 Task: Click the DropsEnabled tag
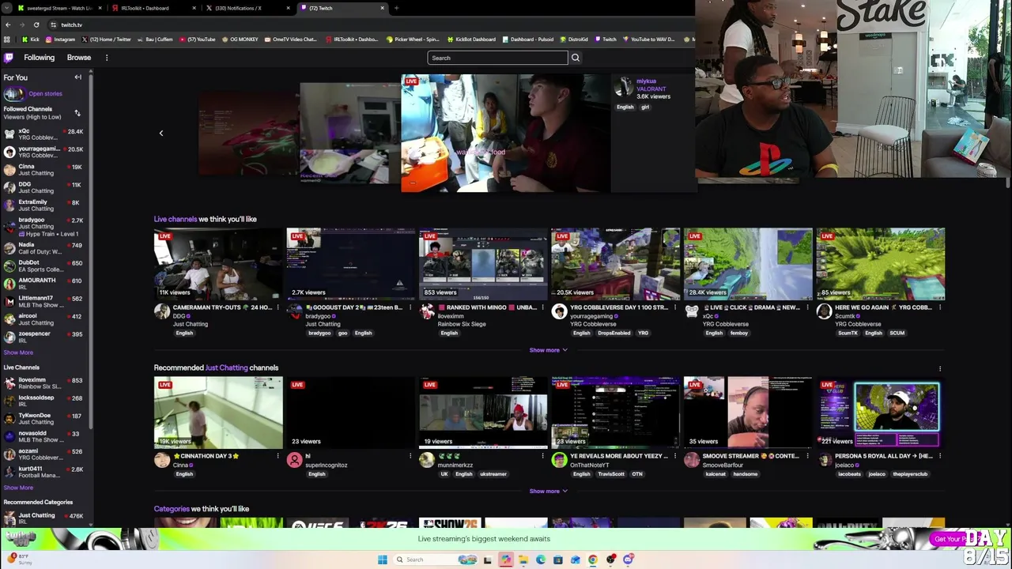tap(614, 333)
